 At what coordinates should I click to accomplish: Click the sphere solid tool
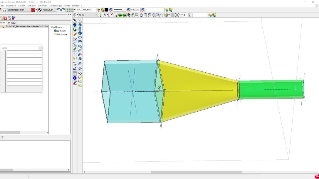(x=80, y=33)
